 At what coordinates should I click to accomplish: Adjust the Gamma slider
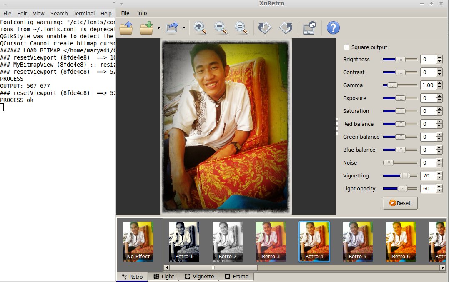[x=400, y=85]
